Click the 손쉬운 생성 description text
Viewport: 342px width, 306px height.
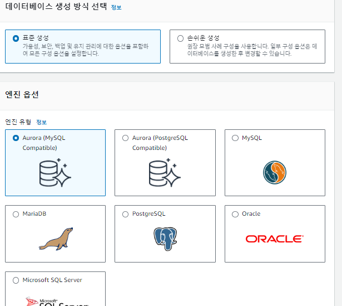pyautogui.click(x=252, y=50)
